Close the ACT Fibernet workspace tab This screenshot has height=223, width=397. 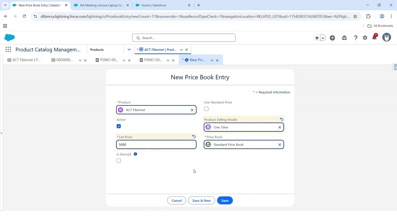click(x=186, y=50)
